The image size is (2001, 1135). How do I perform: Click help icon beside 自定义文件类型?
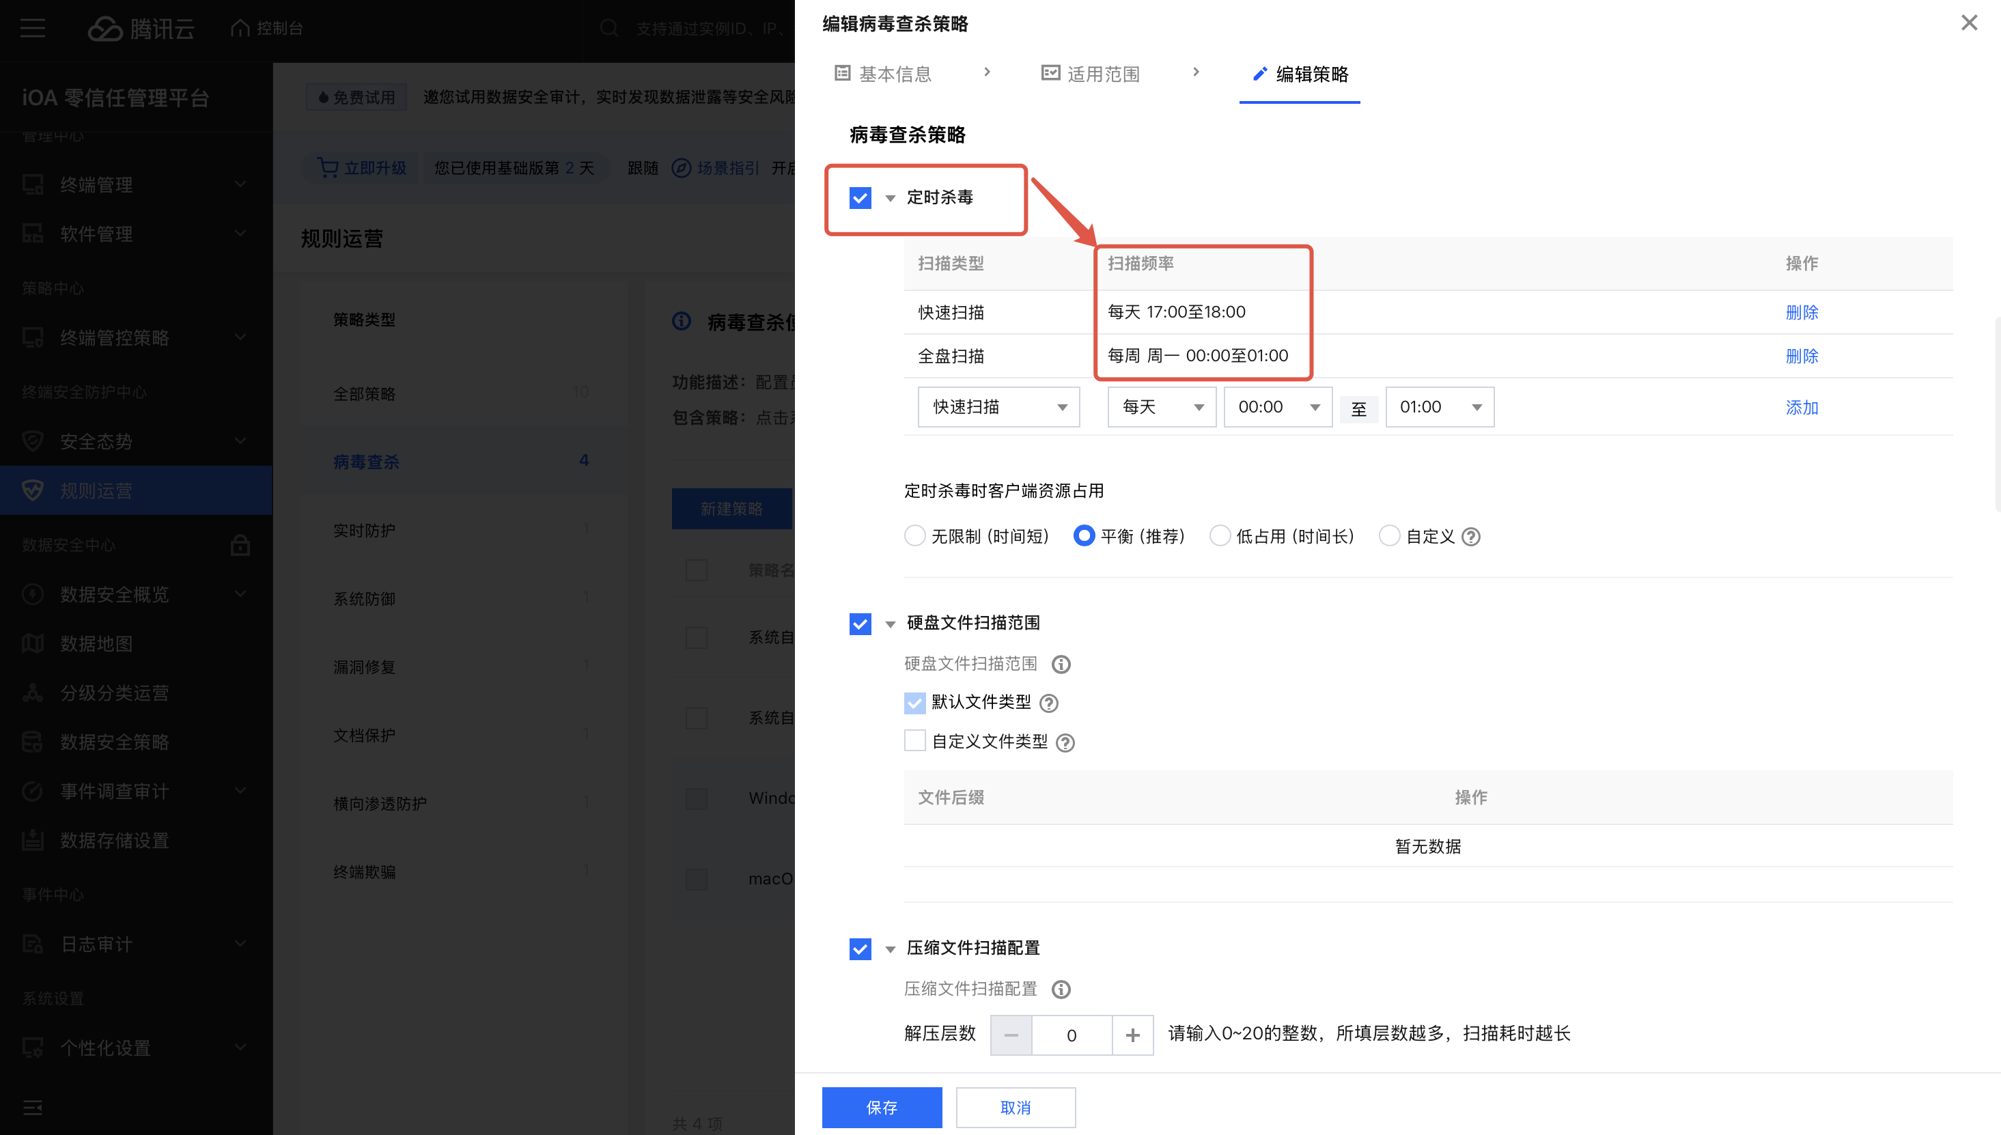1065,743
